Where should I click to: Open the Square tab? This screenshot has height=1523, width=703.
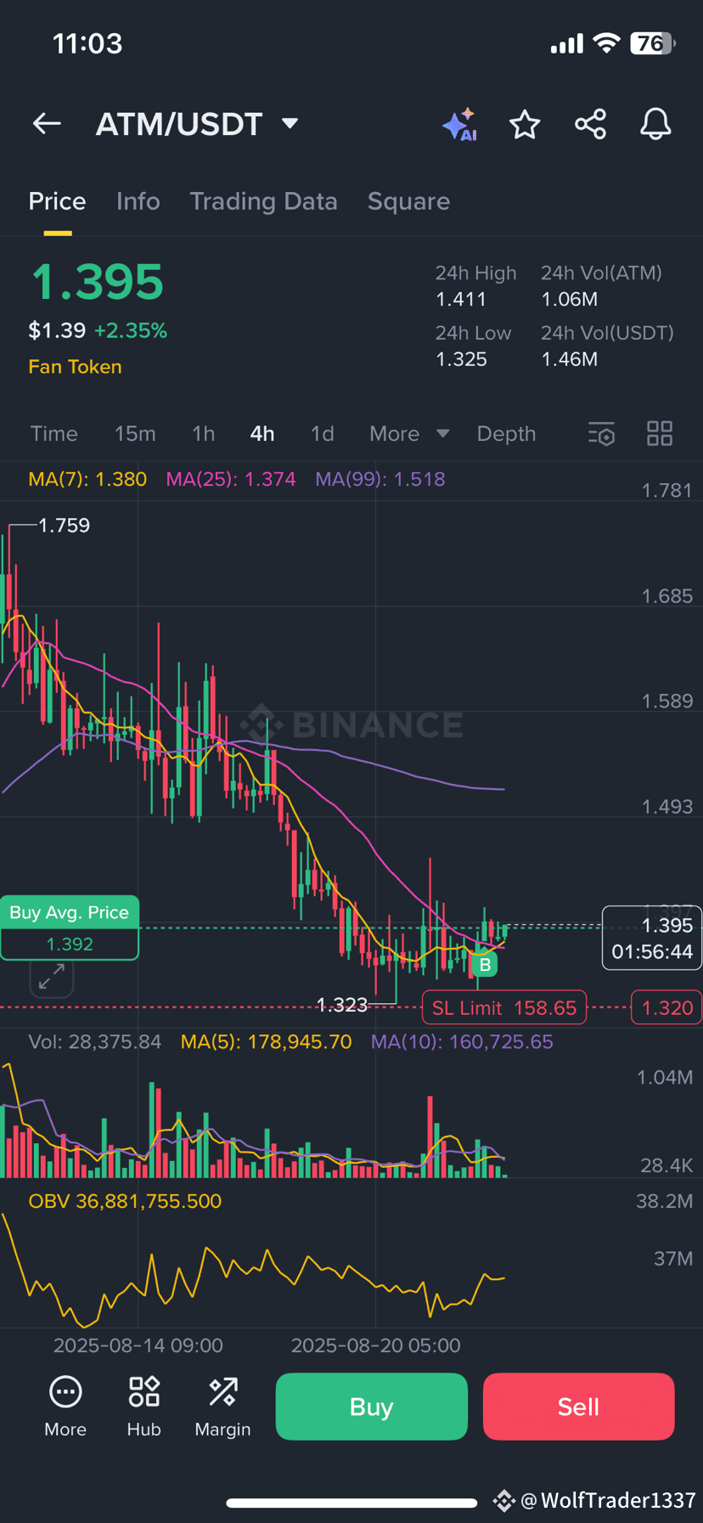coord(408,201)
